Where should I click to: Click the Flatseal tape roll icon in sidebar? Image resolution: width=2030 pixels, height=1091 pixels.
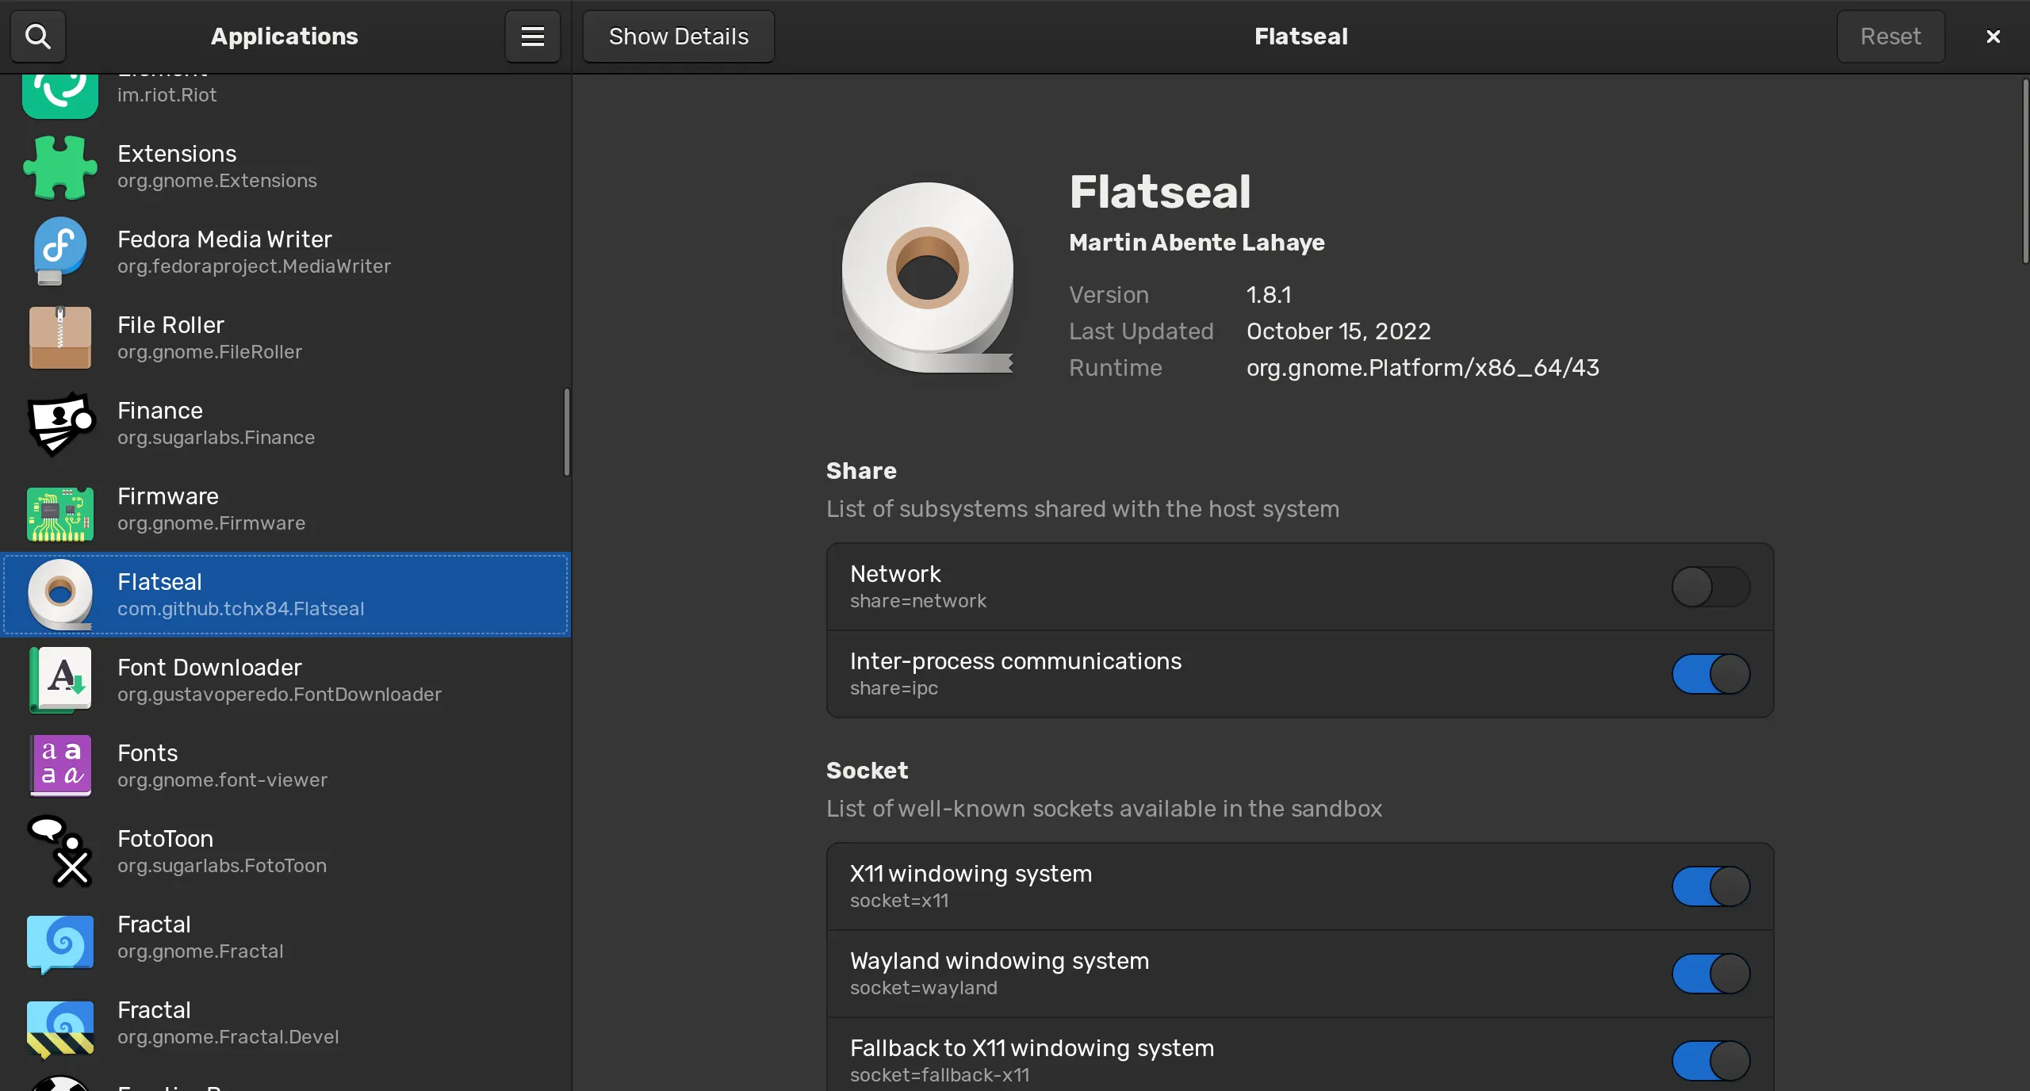click(60, 595)
